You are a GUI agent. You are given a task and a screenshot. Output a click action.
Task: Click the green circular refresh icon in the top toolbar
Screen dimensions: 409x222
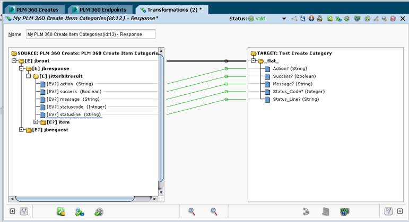(367, 19)
